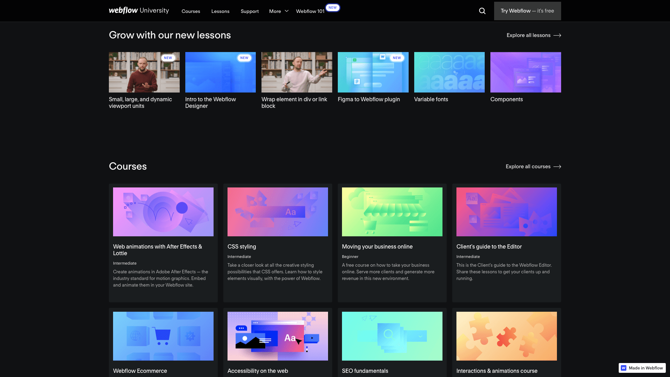The width and height of the screenshot is (670, 377).
Task: Click Wrap element in div or link block title
Action: pos(294,103)
